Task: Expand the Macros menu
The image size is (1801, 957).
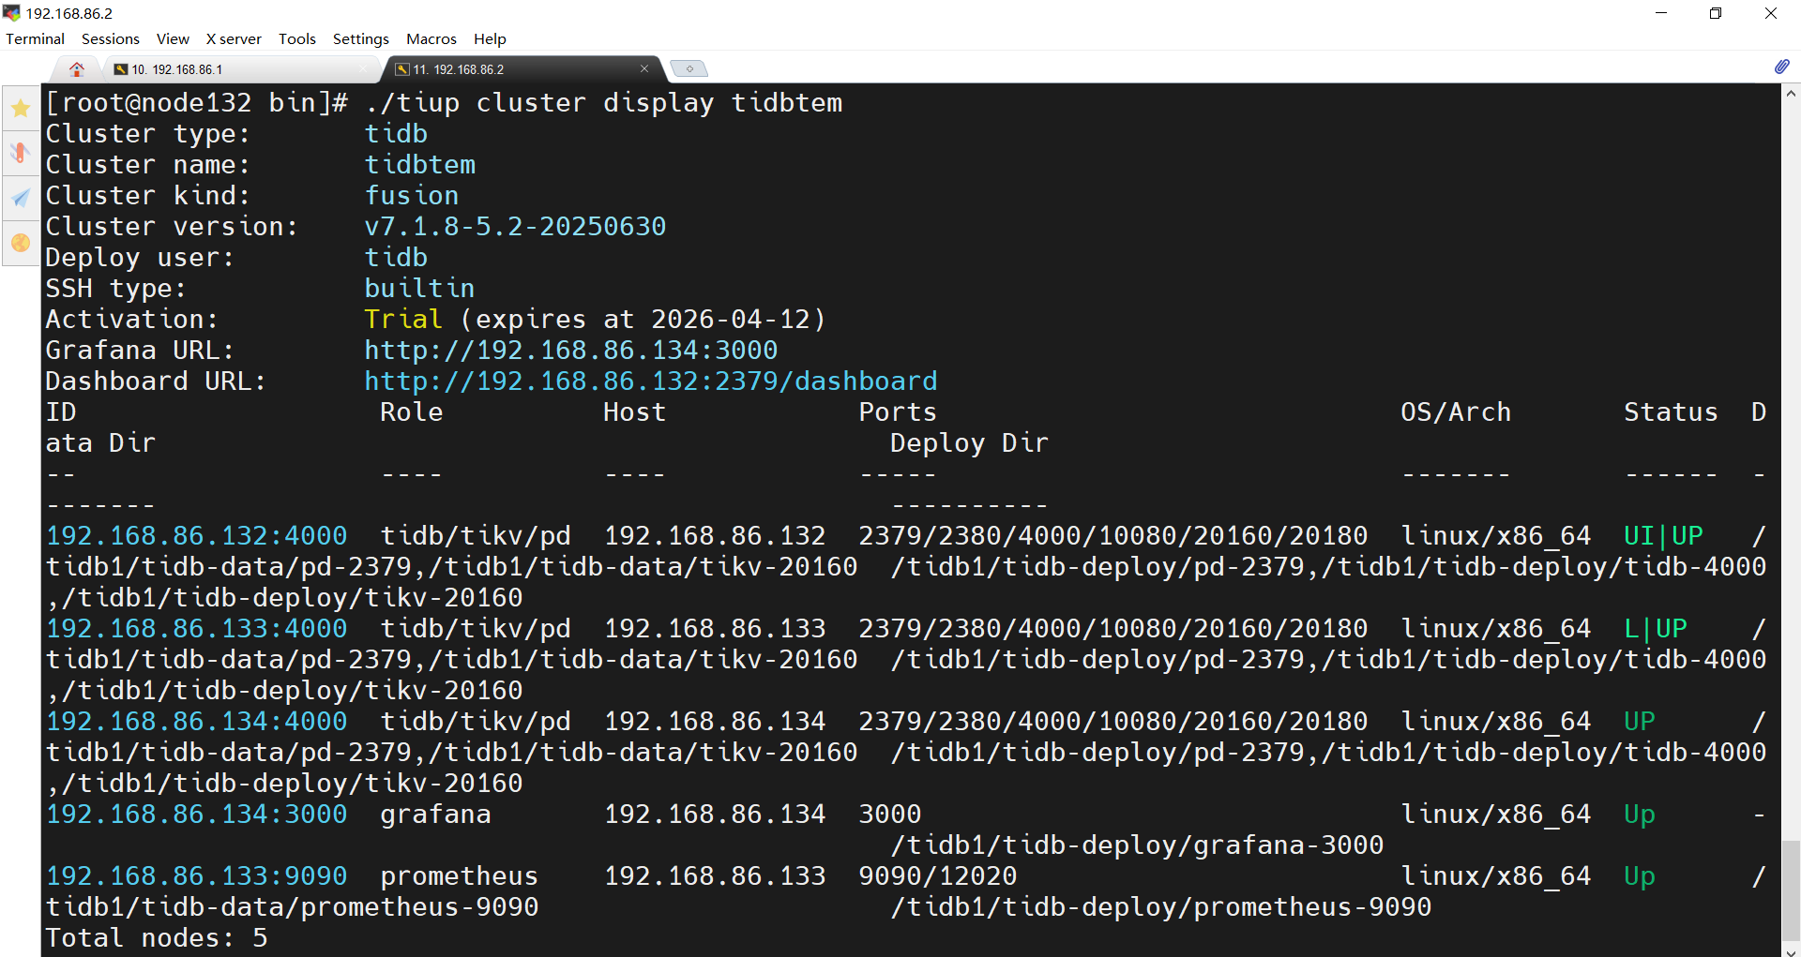Action: [431, 38]
